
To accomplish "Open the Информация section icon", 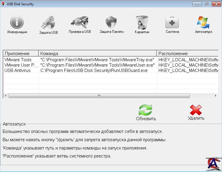I will pyautogui.click(x=17, y=22).
